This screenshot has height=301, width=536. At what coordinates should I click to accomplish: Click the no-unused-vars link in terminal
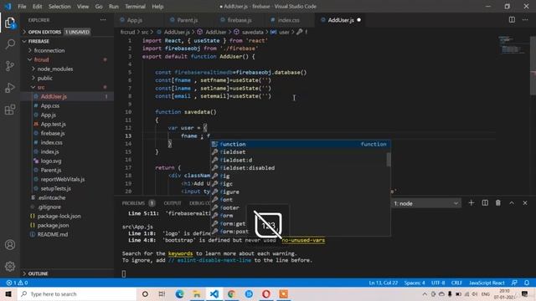click(303, 240)
